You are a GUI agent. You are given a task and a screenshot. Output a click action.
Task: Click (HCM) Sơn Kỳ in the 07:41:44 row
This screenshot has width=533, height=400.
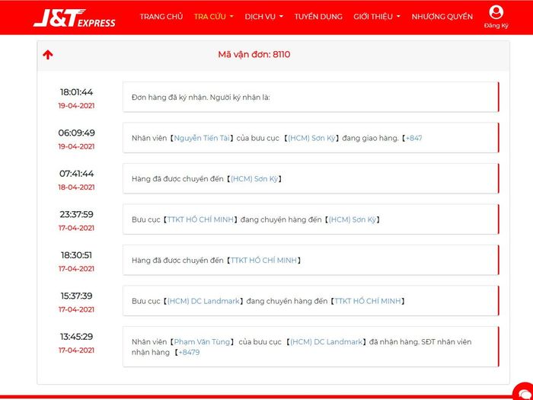[x=254, y=179]
